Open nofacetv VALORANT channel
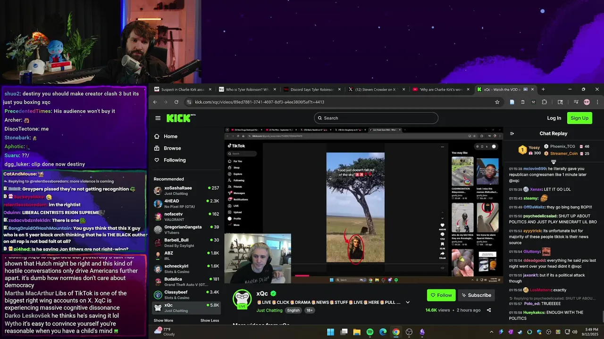The width and height of the screenshot is (604, 339). tap(187, 217)
